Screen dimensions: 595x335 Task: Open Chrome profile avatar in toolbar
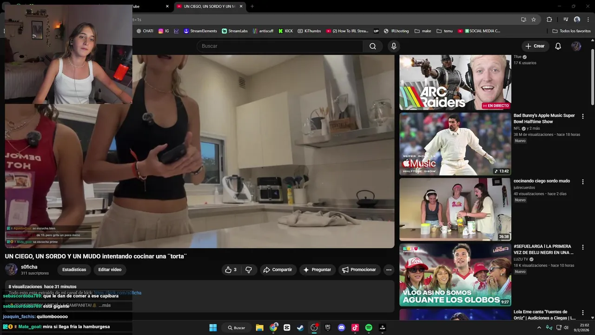(577, 20)
